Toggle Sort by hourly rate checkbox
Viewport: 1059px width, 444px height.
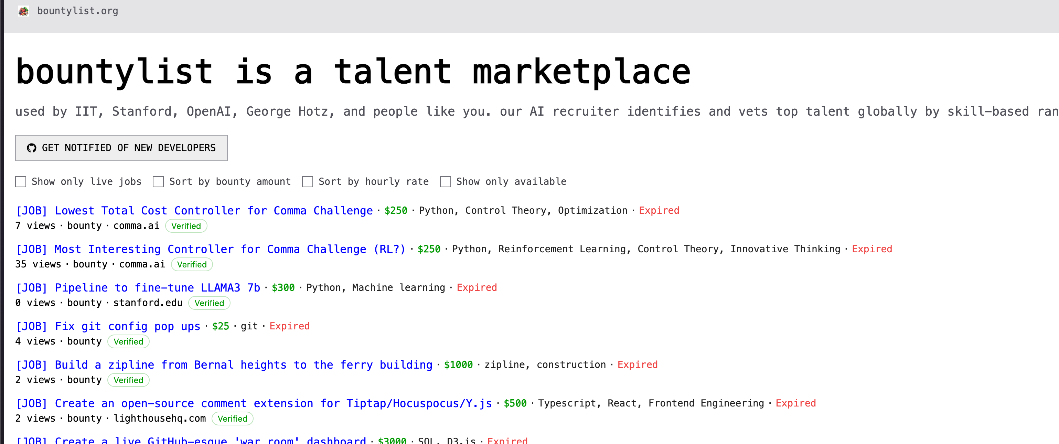(308, 182)
